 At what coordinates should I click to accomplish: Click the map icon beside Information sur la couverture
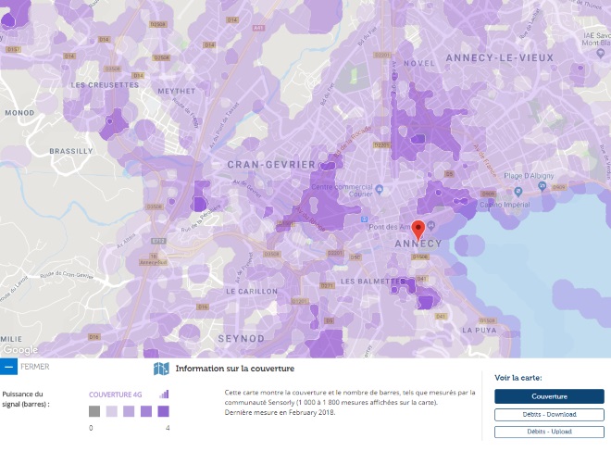161,369
